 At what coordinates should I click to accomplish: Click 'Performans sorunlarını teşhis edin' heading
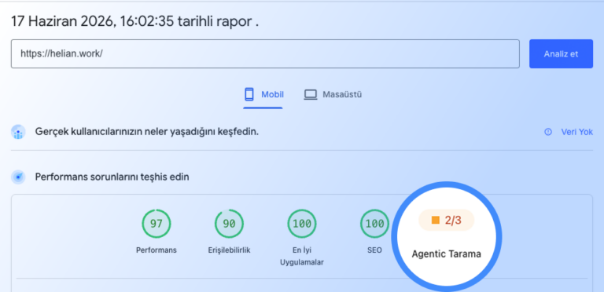pos(112,177)
